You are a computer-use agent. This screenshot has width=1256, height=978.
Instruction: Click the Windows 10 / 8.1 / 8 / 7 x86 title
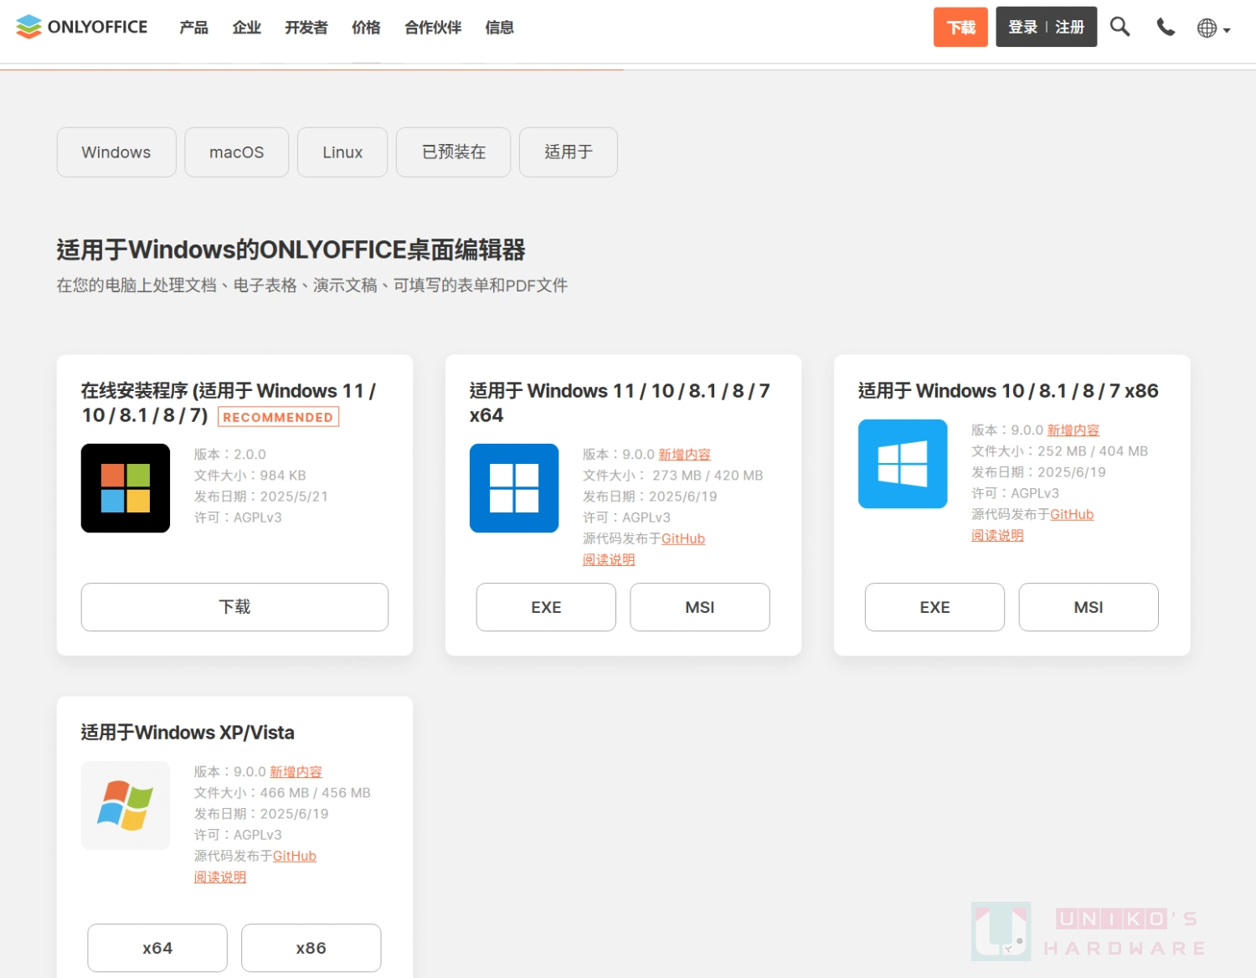pos(1008,391)
